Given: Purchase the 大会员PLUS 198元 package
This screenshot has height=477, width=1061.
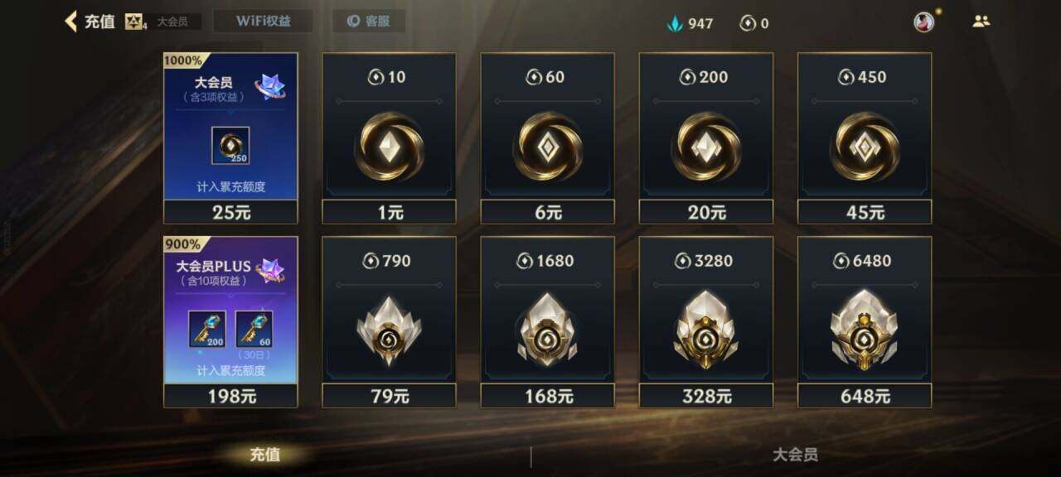Looking at the screenshot, I should [230, 322].
